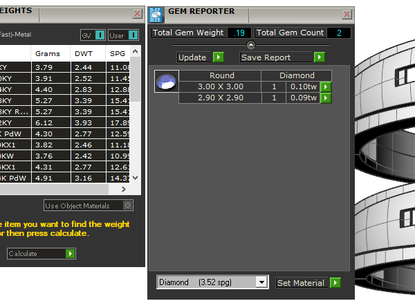The height and width of the screenshot is (301, 415).
Task: Toggle the User switch
Action: click(x=133, y=35)
